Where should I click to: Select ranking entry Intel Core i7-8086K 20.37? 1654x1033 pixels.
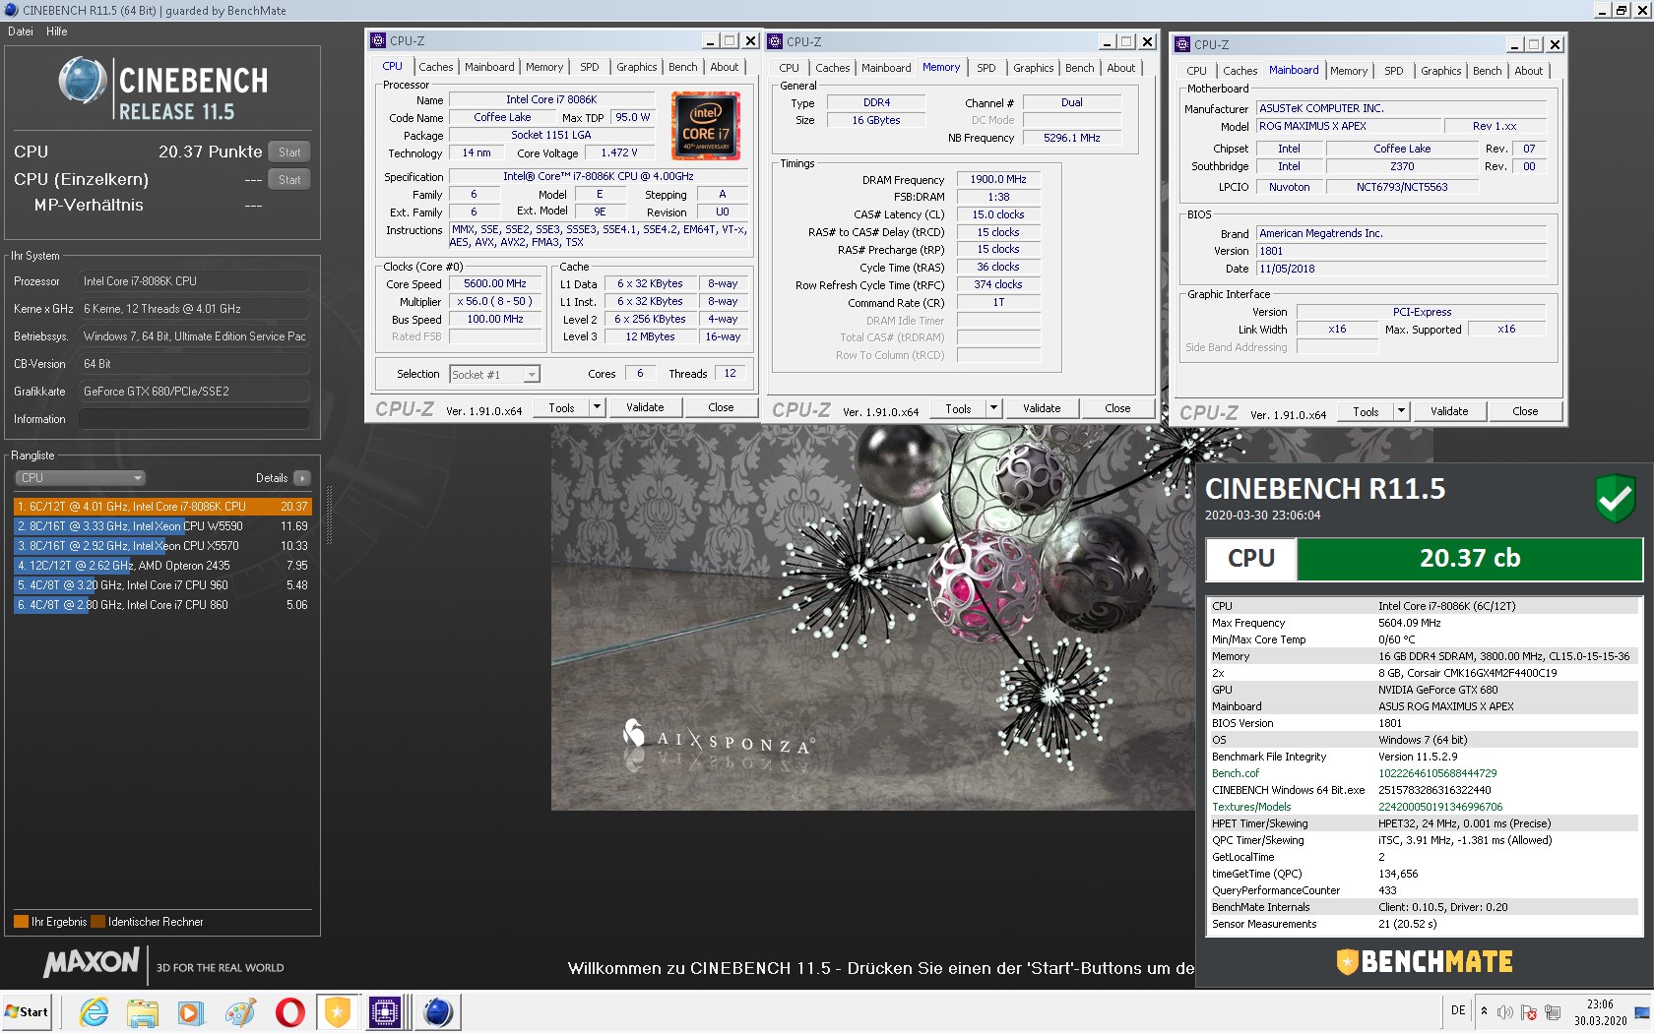point(162,507)
